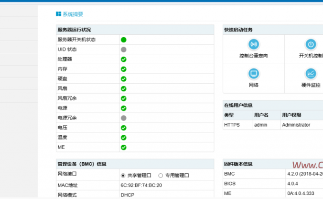Click the grey 电源冗余 indicator
This screenshot has width=323, height=199.
click(124, 118)
